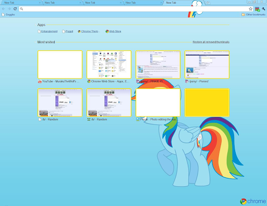Click the Entanglement app page icon

(x=39, y=31)
